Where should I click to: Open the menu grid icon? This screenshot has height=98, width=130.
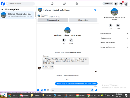pyautogui.click(x=116, y=4)
